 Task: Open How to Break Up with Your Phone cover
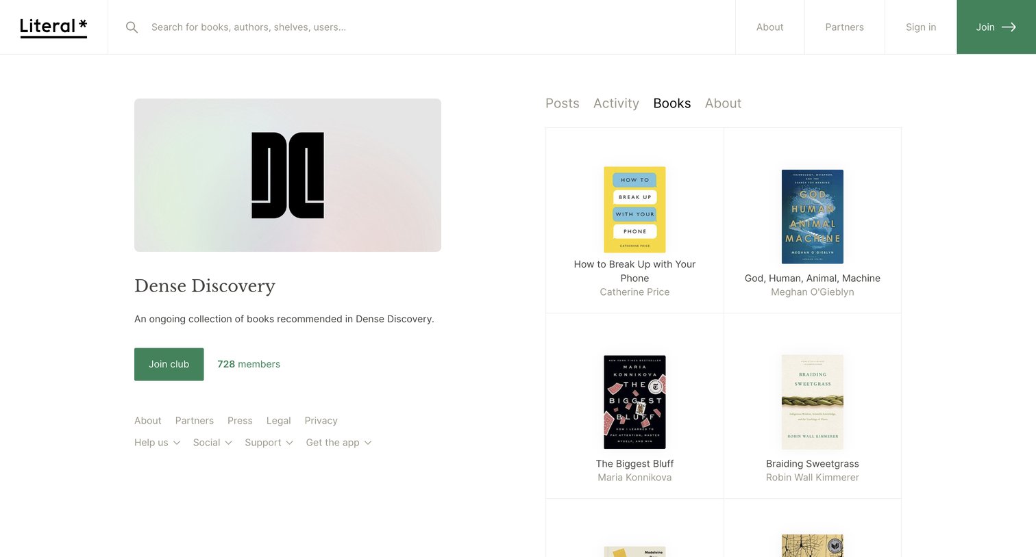[x=634, y=210]
